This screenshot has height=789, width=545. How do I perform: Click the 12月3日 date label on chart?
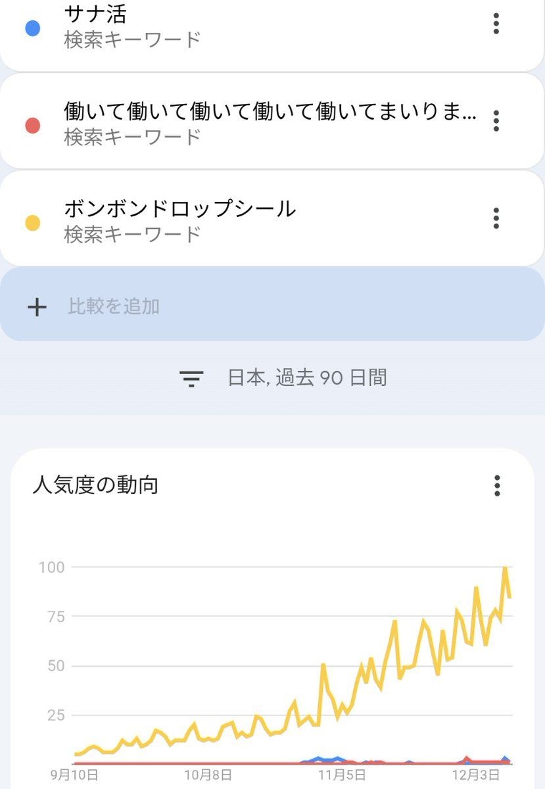pos(469,775)
